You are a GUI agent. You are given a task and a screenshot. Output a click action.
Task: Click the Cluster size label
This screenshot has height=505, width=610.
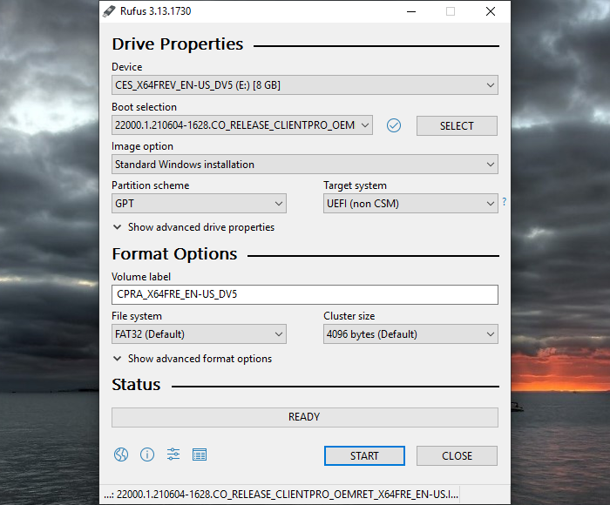(x=349, y=316)
